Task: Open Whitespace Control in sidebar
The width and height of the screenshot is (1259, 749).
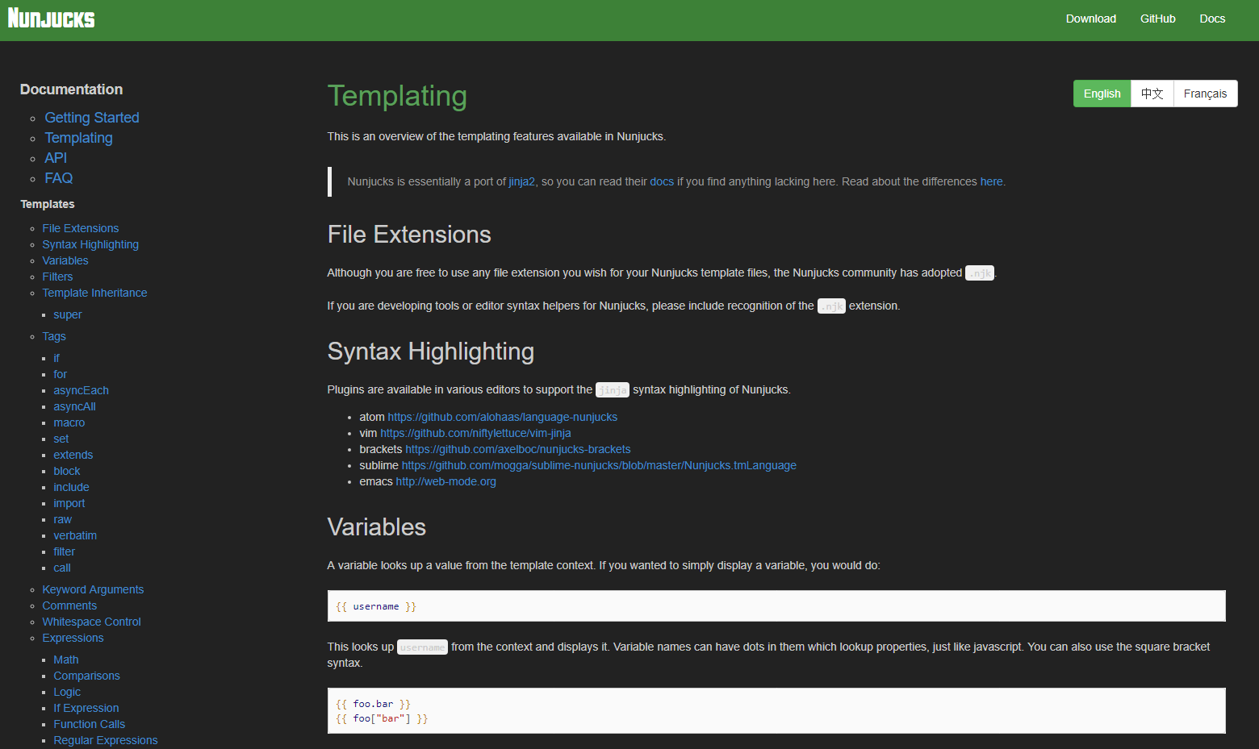Action: point(91,622)
